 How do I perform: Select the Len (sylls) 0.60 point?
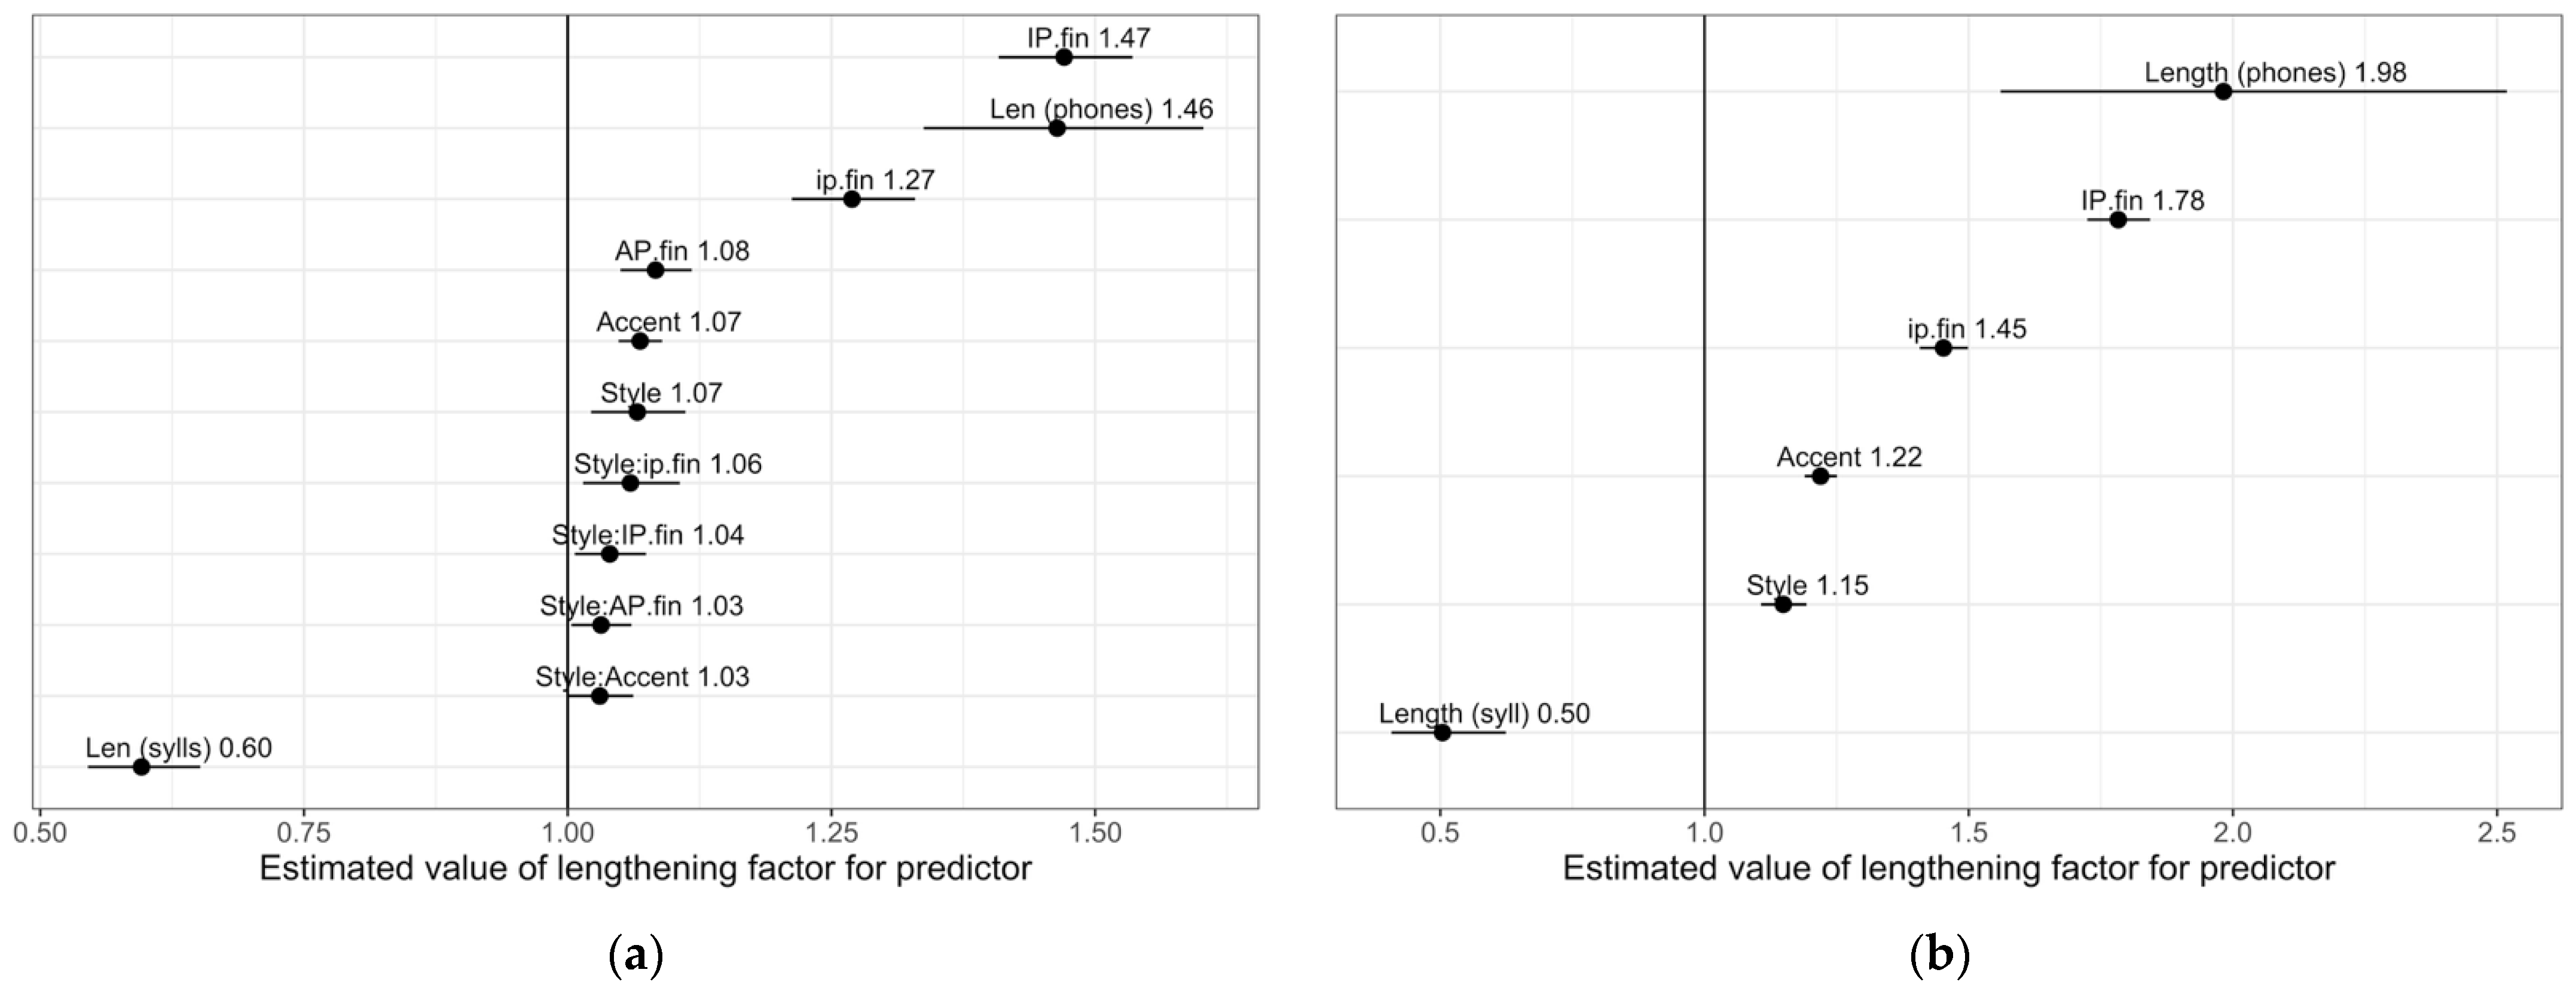pos(141,766)
